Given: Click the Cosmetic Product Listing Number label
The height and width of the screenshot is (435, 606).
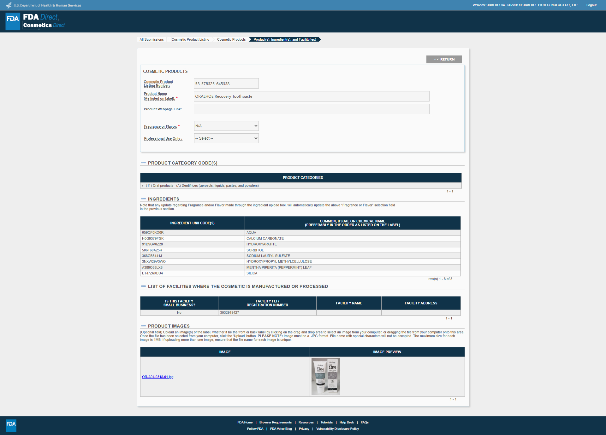Looking at the screenshot, I should coord(158,84).
